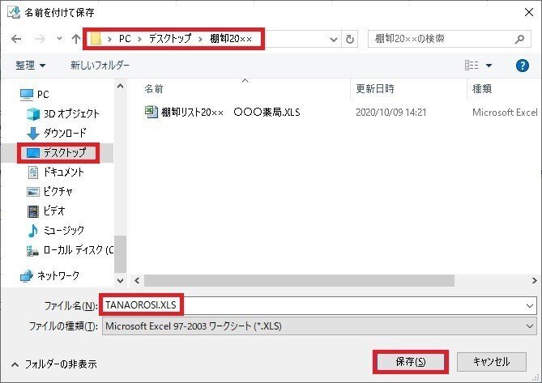
Task: Open the 整理 menu
Action: [31, 65]
